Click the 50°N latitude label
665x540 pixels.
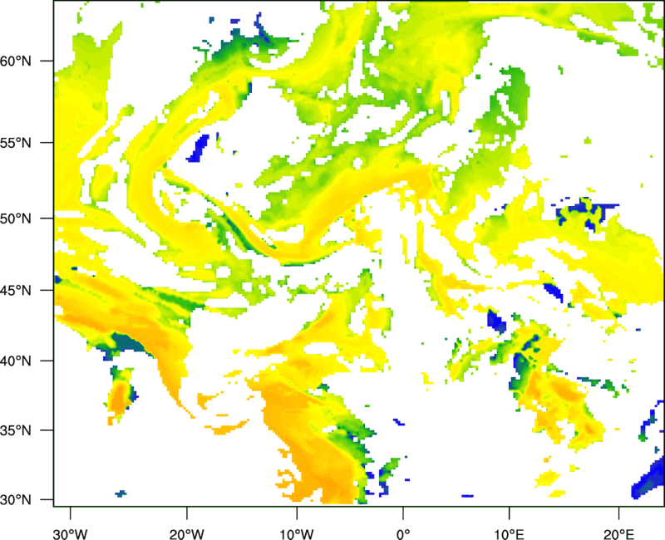(x=16, y=218)
